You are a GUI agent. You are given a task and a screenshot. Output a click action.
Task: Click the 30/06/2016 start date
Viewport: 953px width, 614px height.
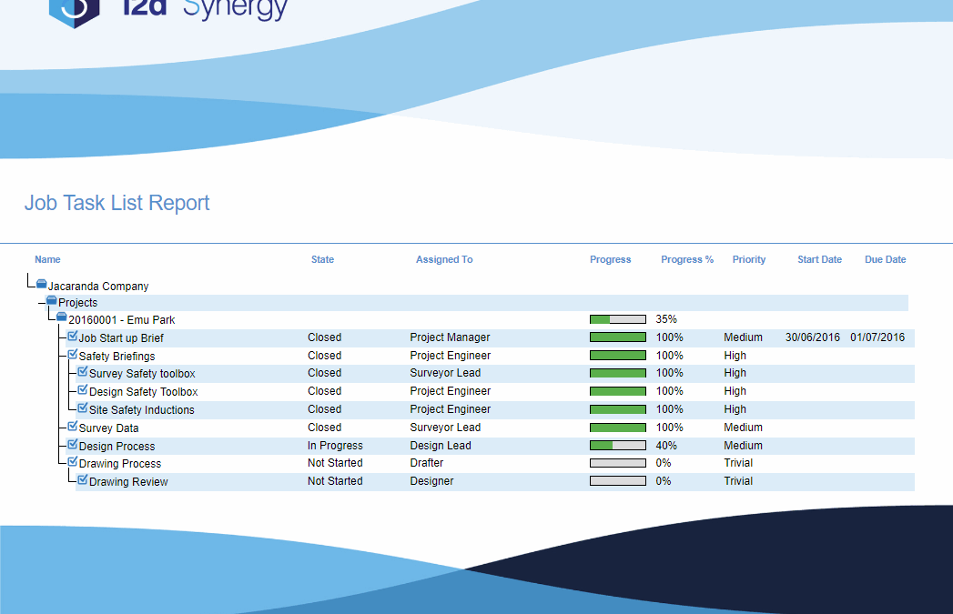pyautogui.click(x=813, y=337)
